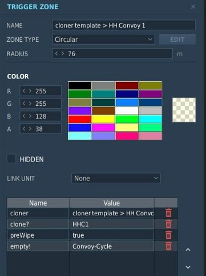The image size is (206, 276).
Task: Click the current color preview box
Action: [184, 110]
